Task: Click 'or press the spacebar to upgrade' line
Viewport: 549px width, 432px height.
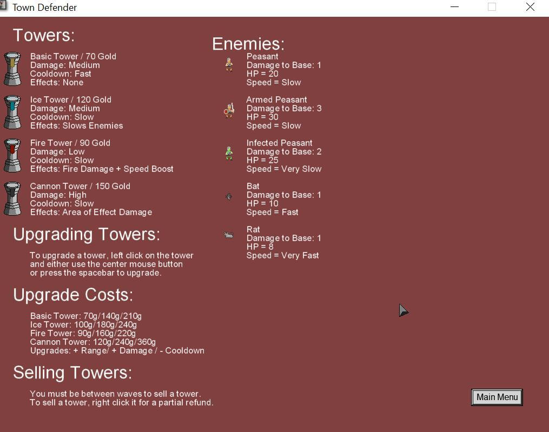Action: pyautogui.click(x=96, y=273)
